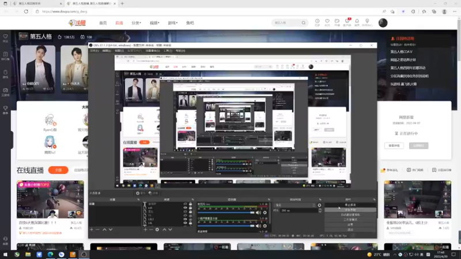Open second mixer channel gear settings
The image size is (461, 259).
pyautogui.click(x=265, y=226)
